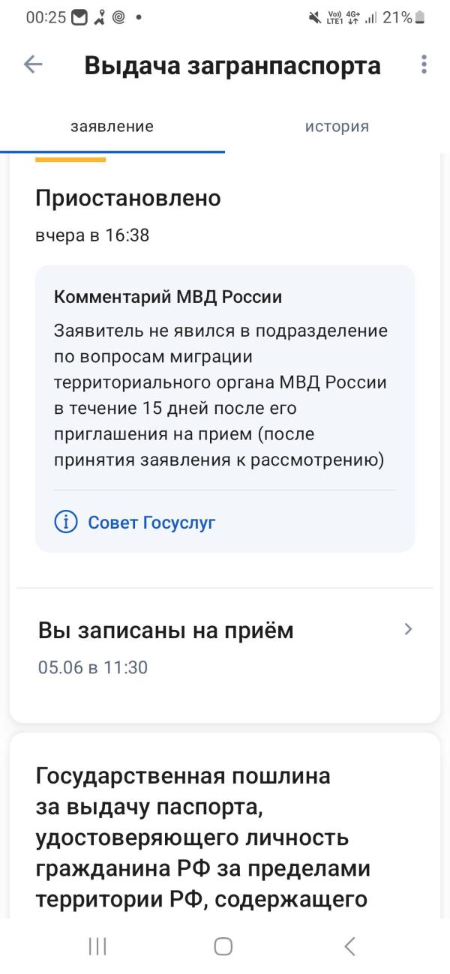Image resolution: width=450 pixels, height=974 pixels.
Task: Tap the info icon beside Совет Госуслуг
Action: 66,522
